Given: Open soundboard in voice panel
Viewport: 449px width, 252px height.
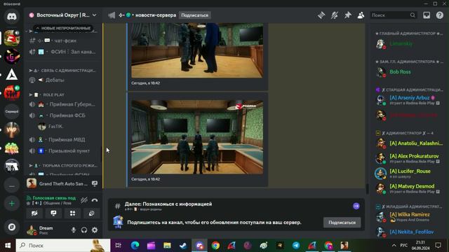Looking at the screenshot, I should [92, 213].
